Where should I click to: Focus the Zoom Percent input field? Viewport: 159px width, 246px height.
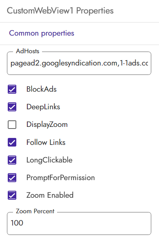click(79, 223)
